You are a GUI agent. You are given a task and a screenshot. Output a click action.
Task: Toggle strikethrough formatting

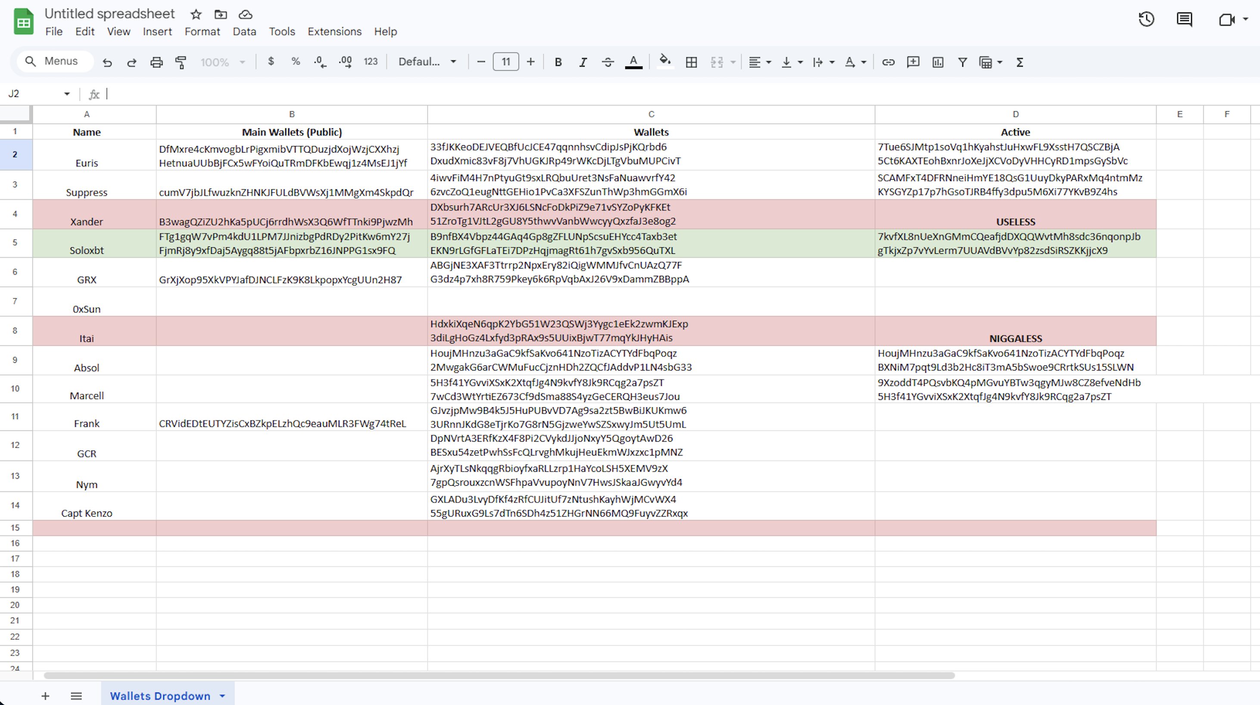608,62
